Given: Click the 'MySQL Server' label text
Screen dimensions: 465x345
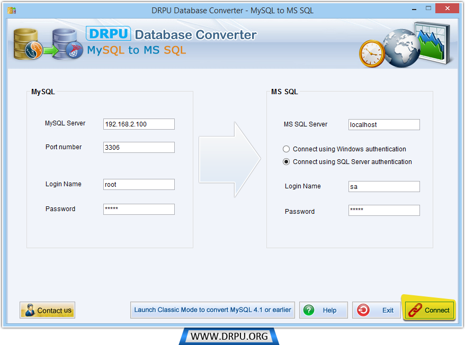Looking at the screenshot, I should [65, 123].
